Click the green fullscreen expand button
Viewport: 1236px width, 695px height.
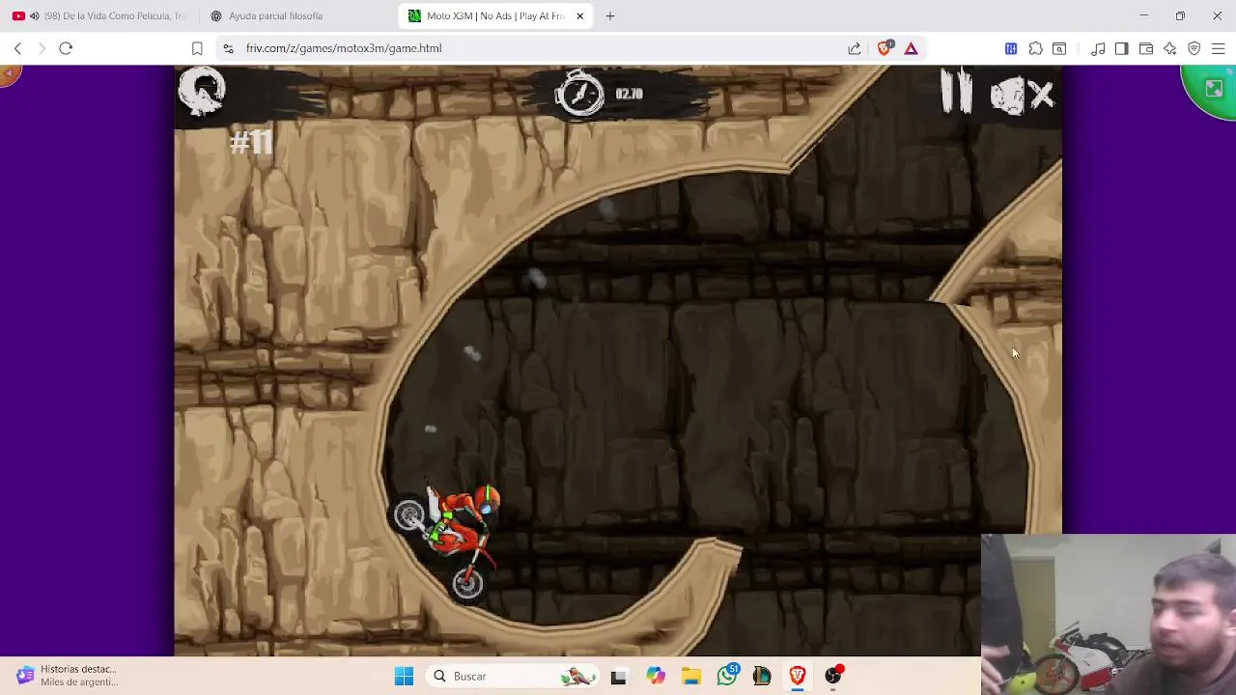pos(1213,89)
